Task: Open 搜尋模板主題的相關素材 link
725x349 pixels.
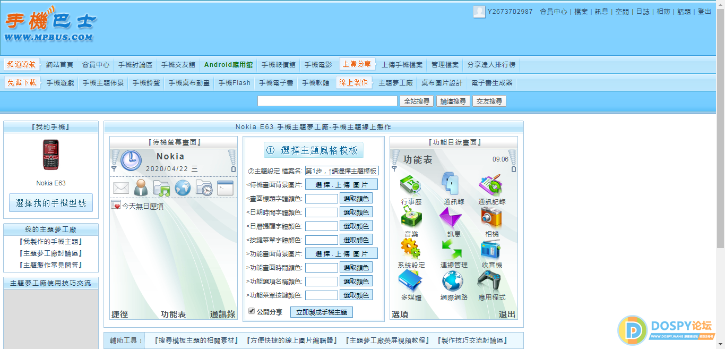Action: [x=196, y=341]
